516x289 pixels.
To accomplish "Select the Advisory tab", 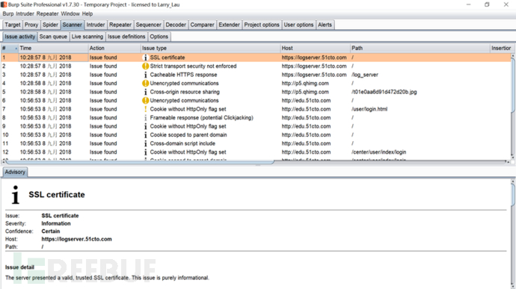I will (x=15, y=172).
